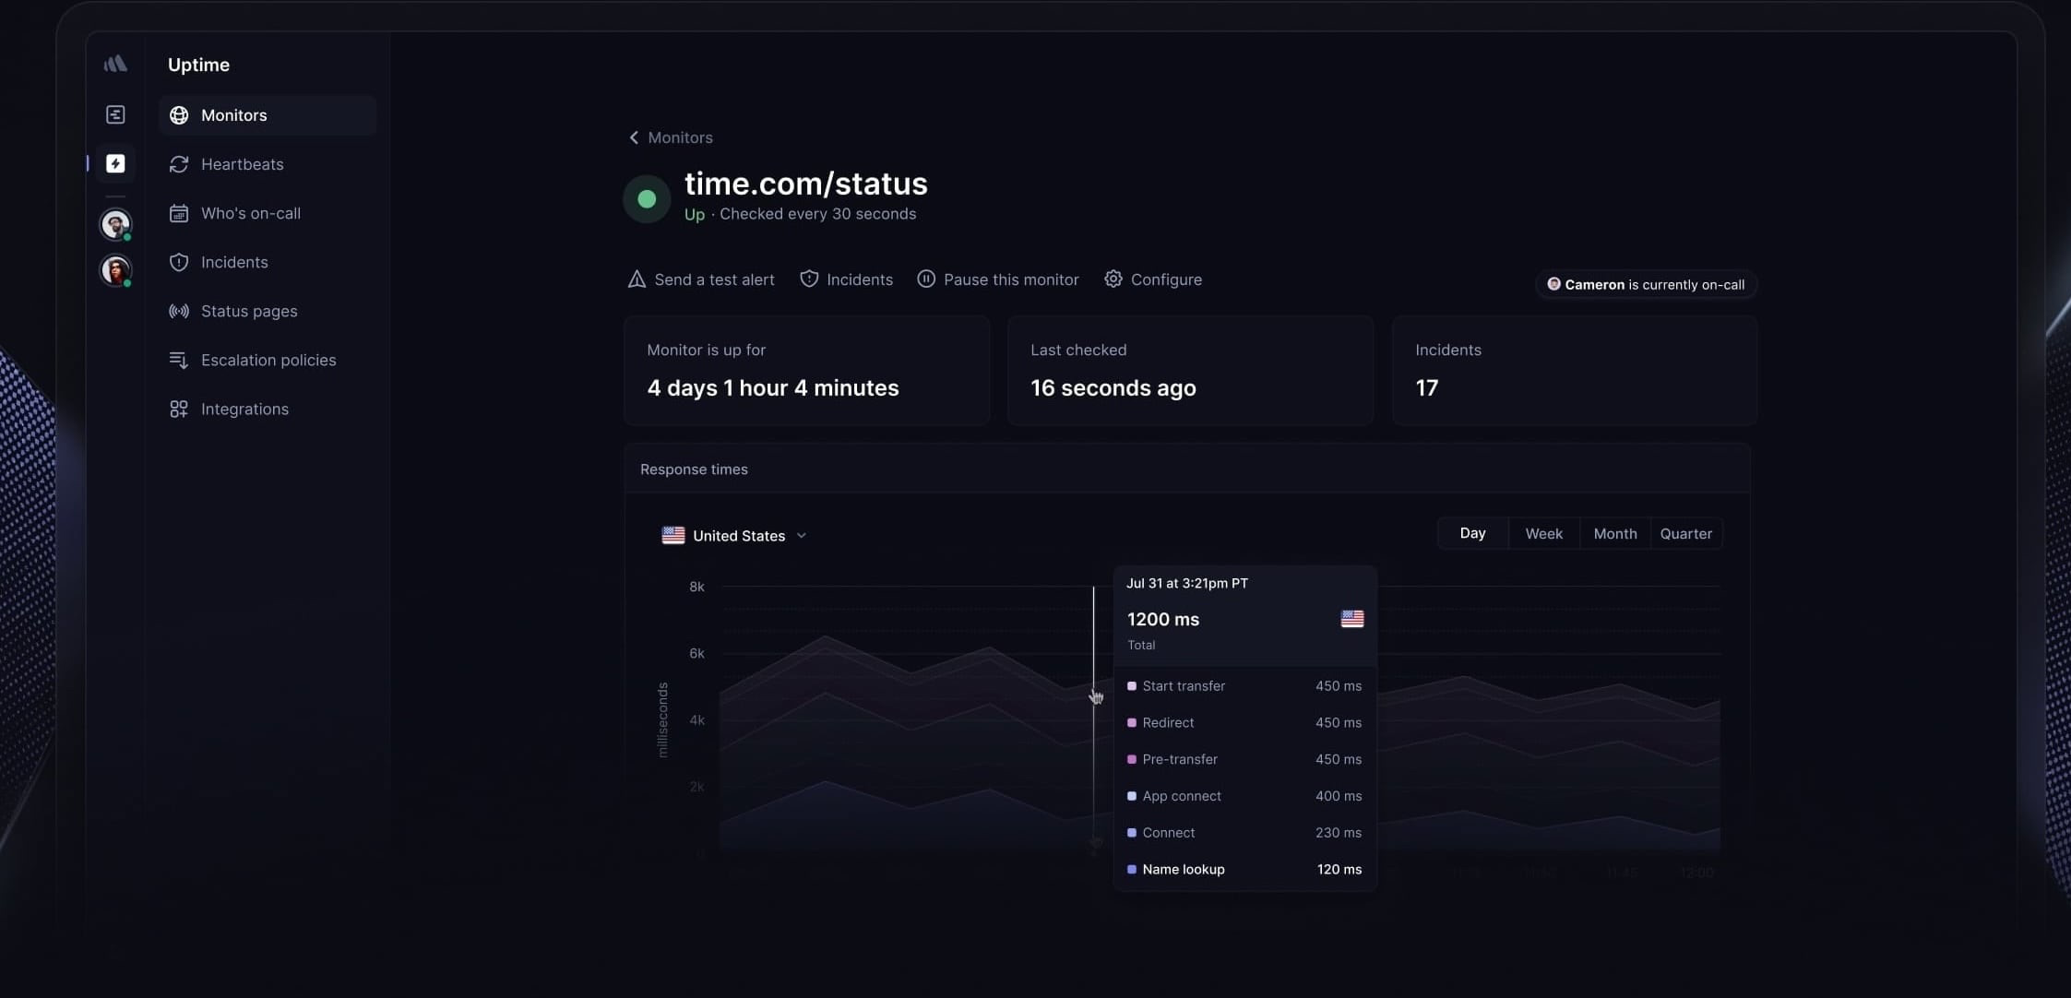This screenshot has width=2071, height=998.
Task: Click the Status pages broadcast icon
Action: (x=180, y=311)
